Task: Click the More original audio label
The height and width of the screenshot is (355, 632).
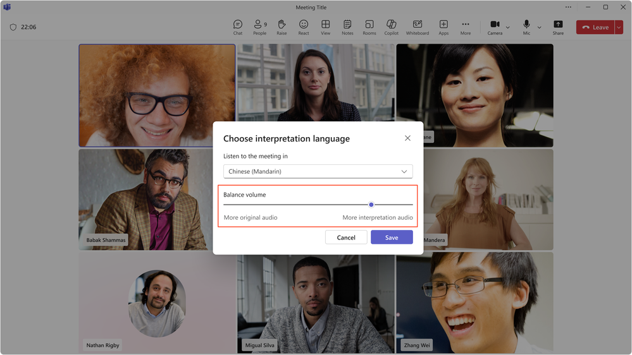Action: [251, 217]
